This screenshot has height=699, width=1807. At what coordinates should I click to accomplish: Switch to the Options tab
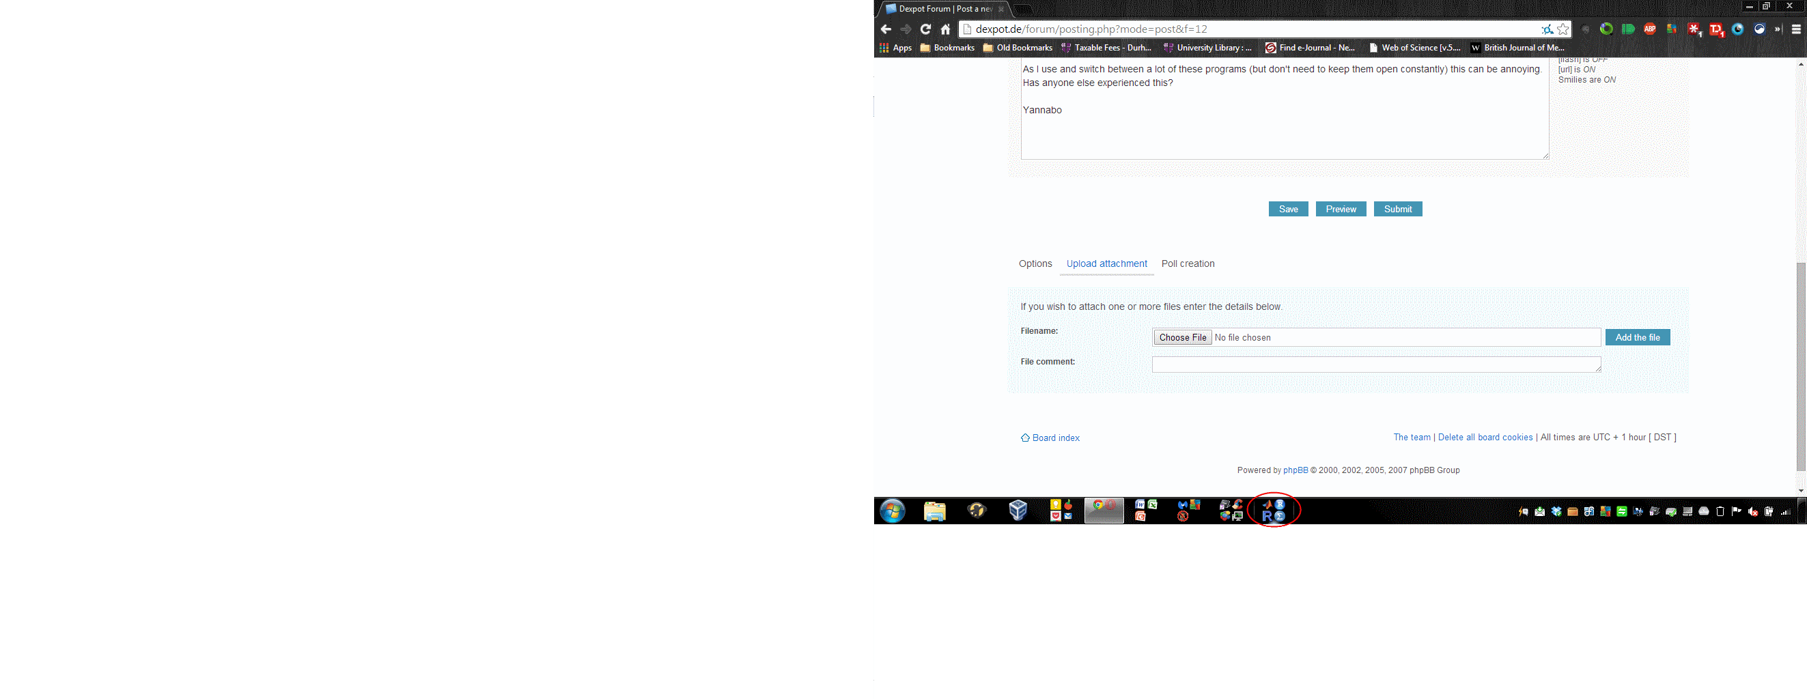(x=1035, y=263)
